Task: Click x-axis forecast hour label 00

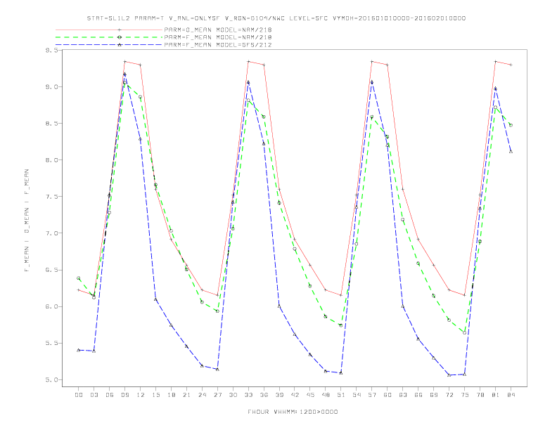Action: coord(79,395)
